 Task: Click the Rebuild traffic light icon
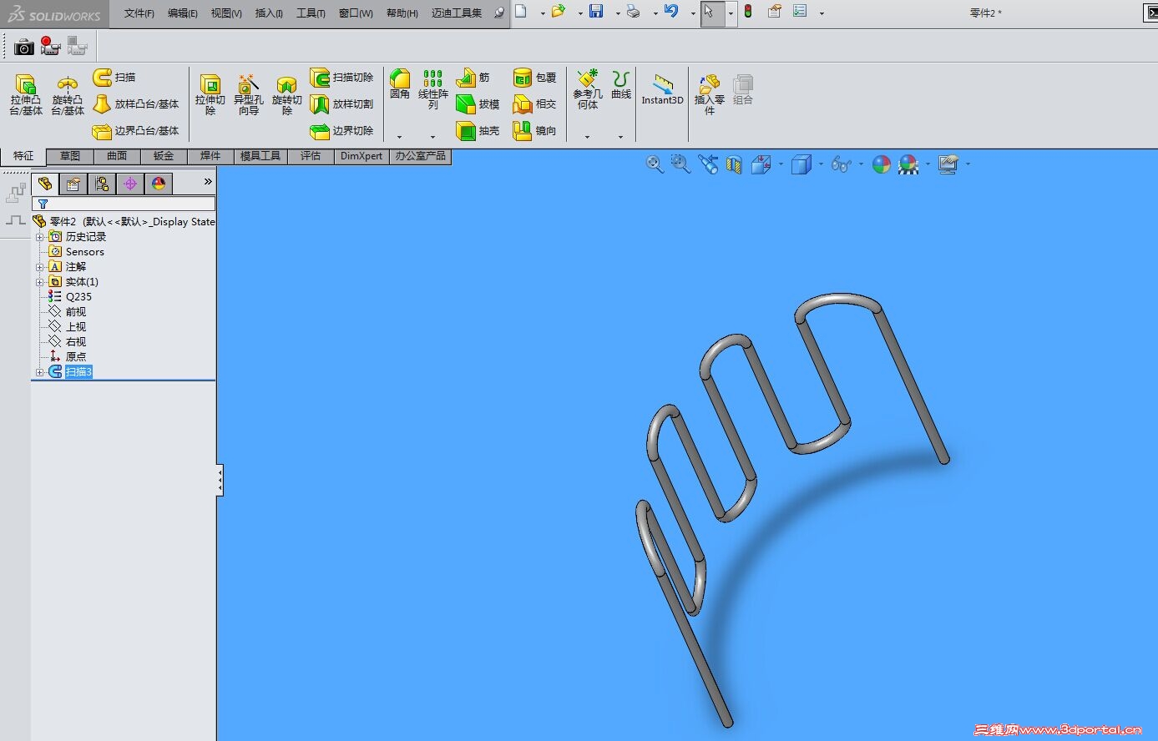(x=748, y=12)
